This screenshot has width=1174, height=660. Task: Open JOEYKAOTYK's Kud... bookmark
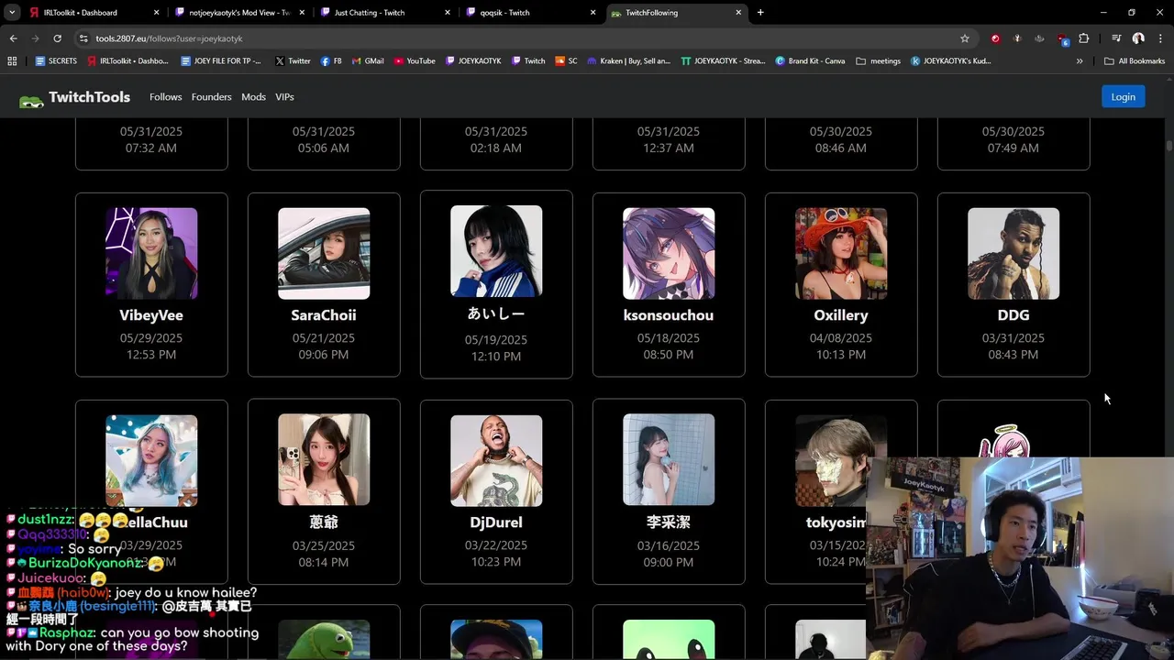[950, 60]
